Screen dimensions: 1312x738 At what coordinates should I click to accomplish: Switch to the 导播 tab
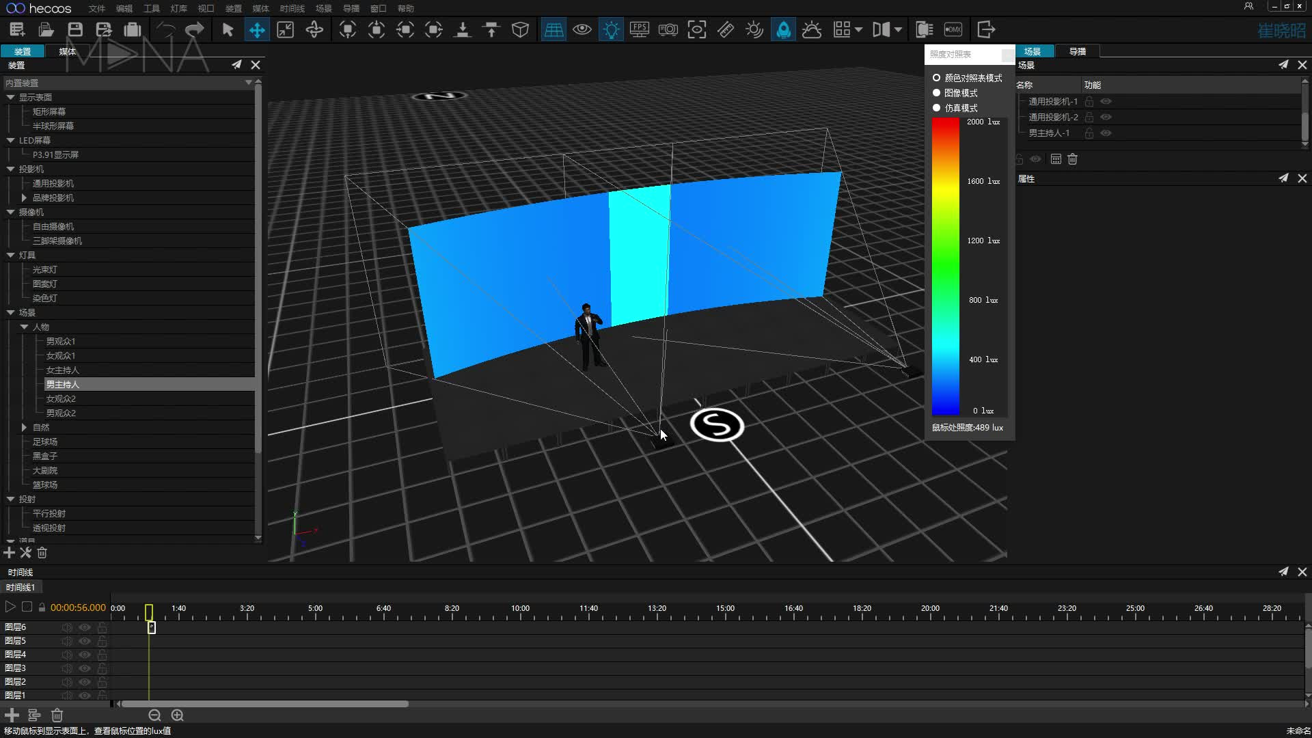(x=1078, y=51)
